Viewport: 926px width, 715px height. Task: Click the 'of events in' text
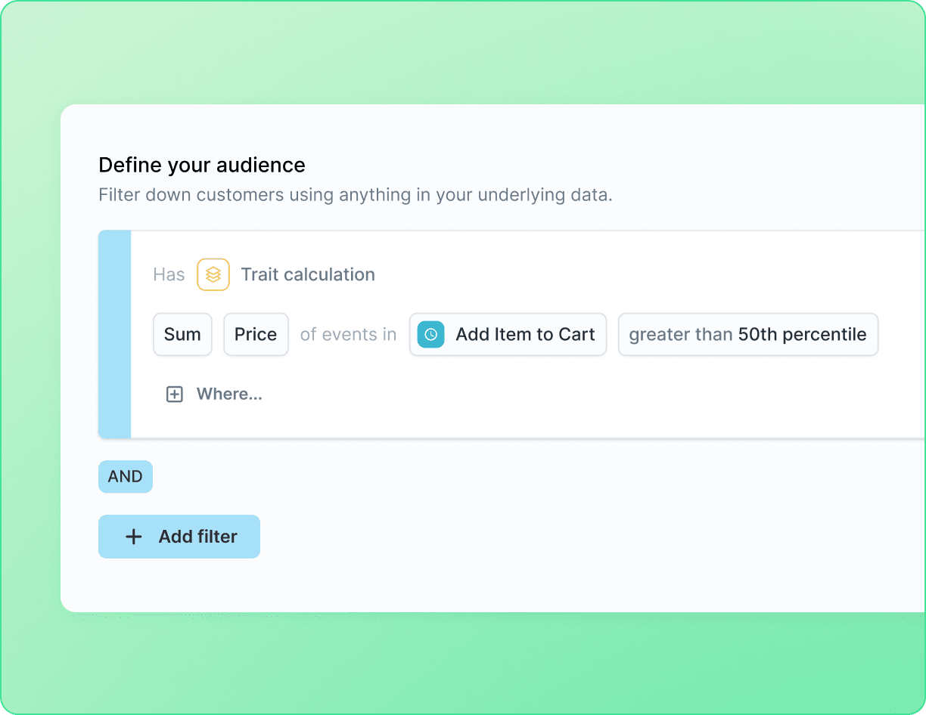coord(348,334)
